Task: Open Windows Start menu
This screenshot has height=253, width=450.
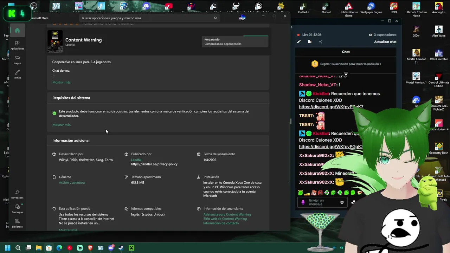Action: [7, 248]
